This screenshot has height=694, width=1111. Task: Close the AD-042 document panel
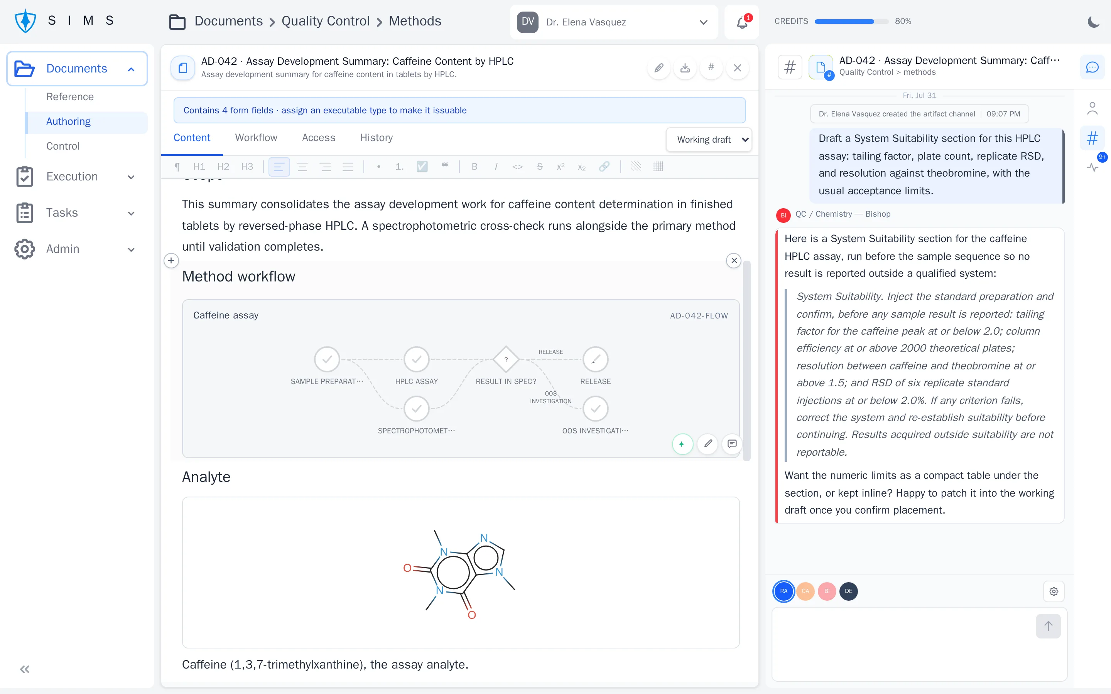pyautogui.click(x=737, y=68)
